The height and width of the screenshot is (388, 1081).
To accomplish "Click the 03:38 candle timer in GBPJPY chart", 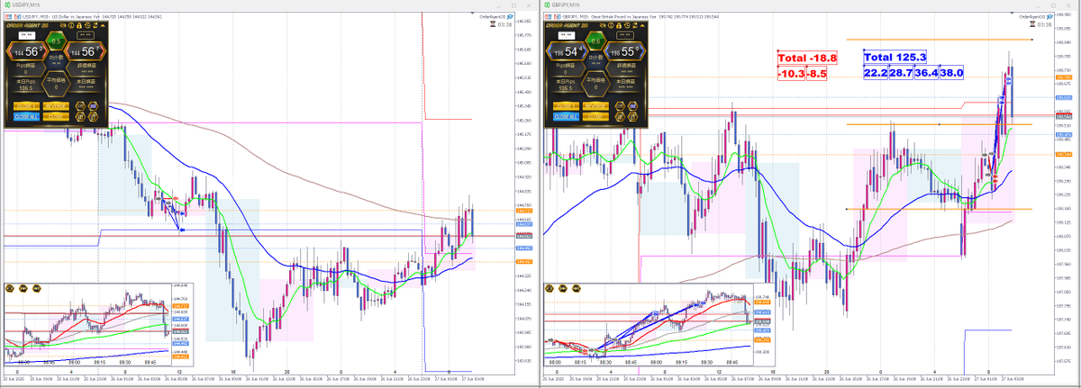I will pyautogui.click(x=1045, y=24).
